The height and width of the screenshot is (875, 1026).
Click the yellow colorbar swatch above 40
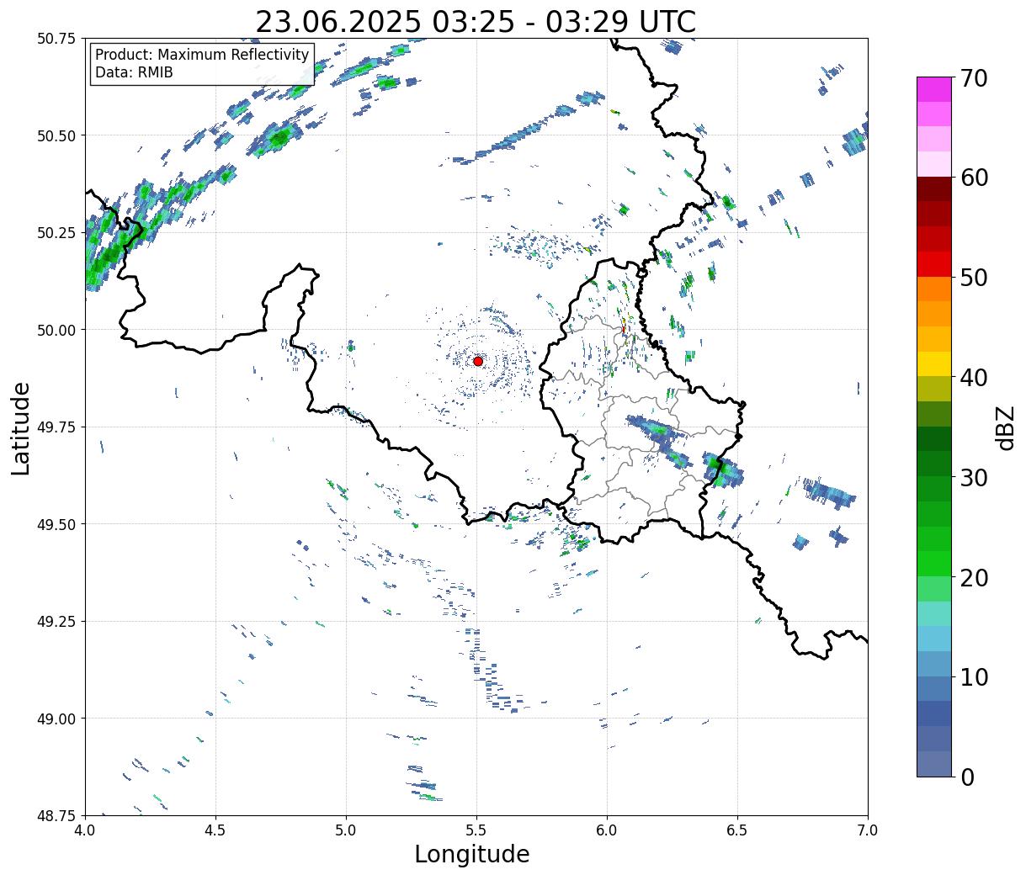click(934, 364)
